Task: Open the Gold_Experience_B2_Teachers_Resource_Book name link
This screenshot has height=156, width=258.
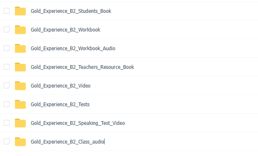Action: [x=82, y=67]
